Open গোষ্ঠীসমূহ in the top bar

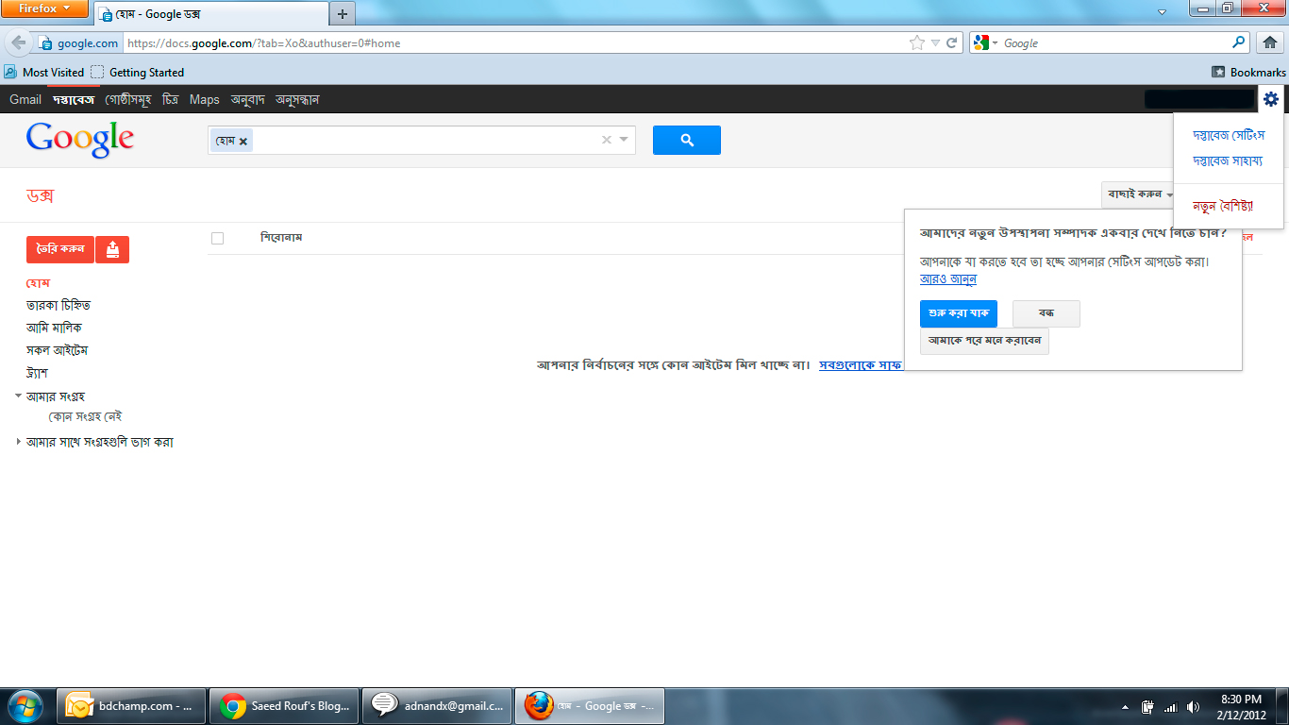[x=128, y=99]
